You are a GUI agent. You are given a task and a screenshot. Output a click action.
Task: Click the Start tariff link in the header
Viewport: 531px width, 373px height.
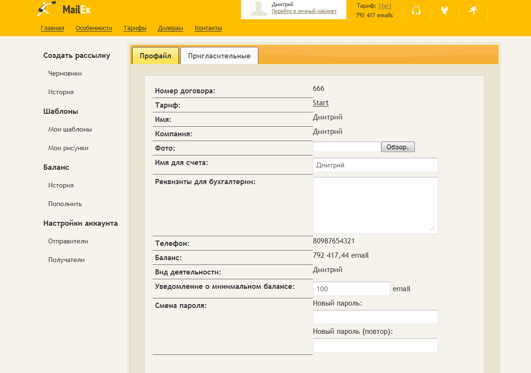pos(385,6)
